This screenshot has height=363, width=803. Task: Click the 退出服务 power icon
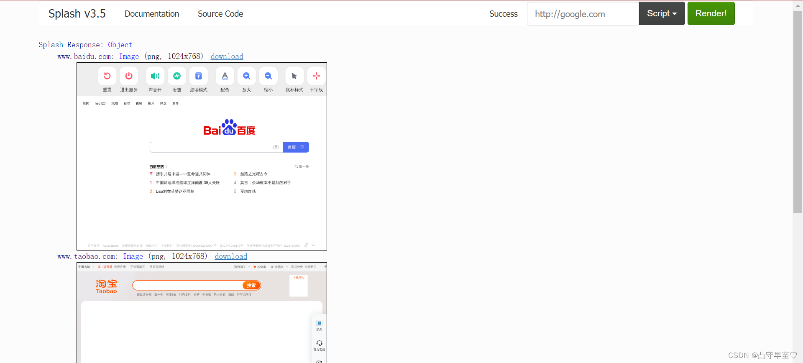[129, 76]
